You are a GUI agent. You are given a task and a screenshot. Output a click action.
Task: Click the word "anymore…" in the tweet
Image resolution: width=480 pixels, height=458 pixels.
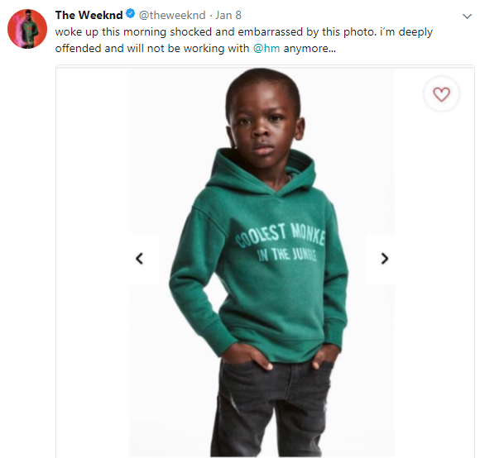[x=310, y=49]
